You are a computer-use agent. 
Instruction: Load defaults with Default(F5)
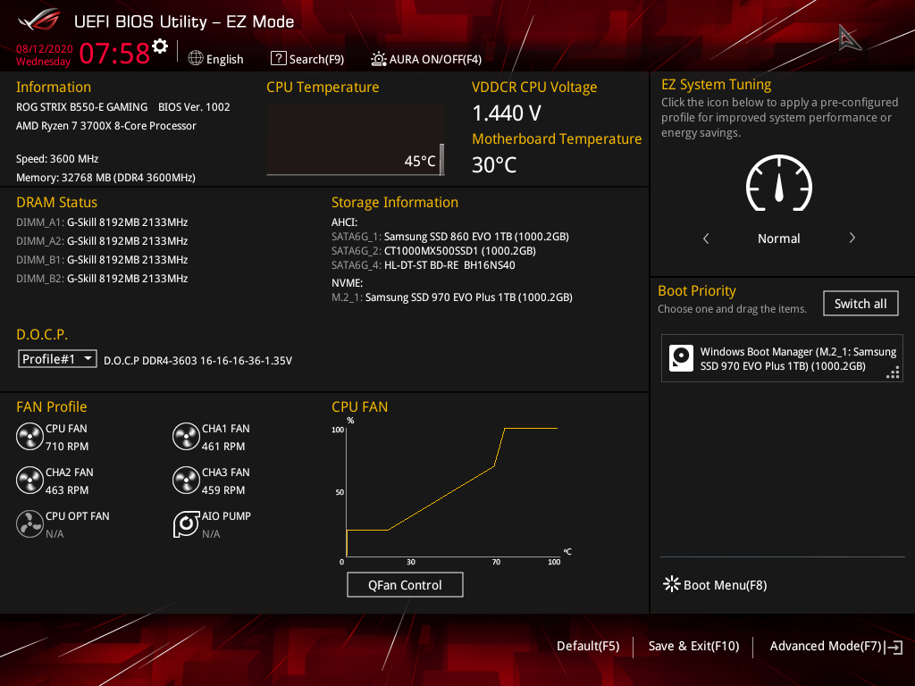pyautogui.click(x=588, y=647)
